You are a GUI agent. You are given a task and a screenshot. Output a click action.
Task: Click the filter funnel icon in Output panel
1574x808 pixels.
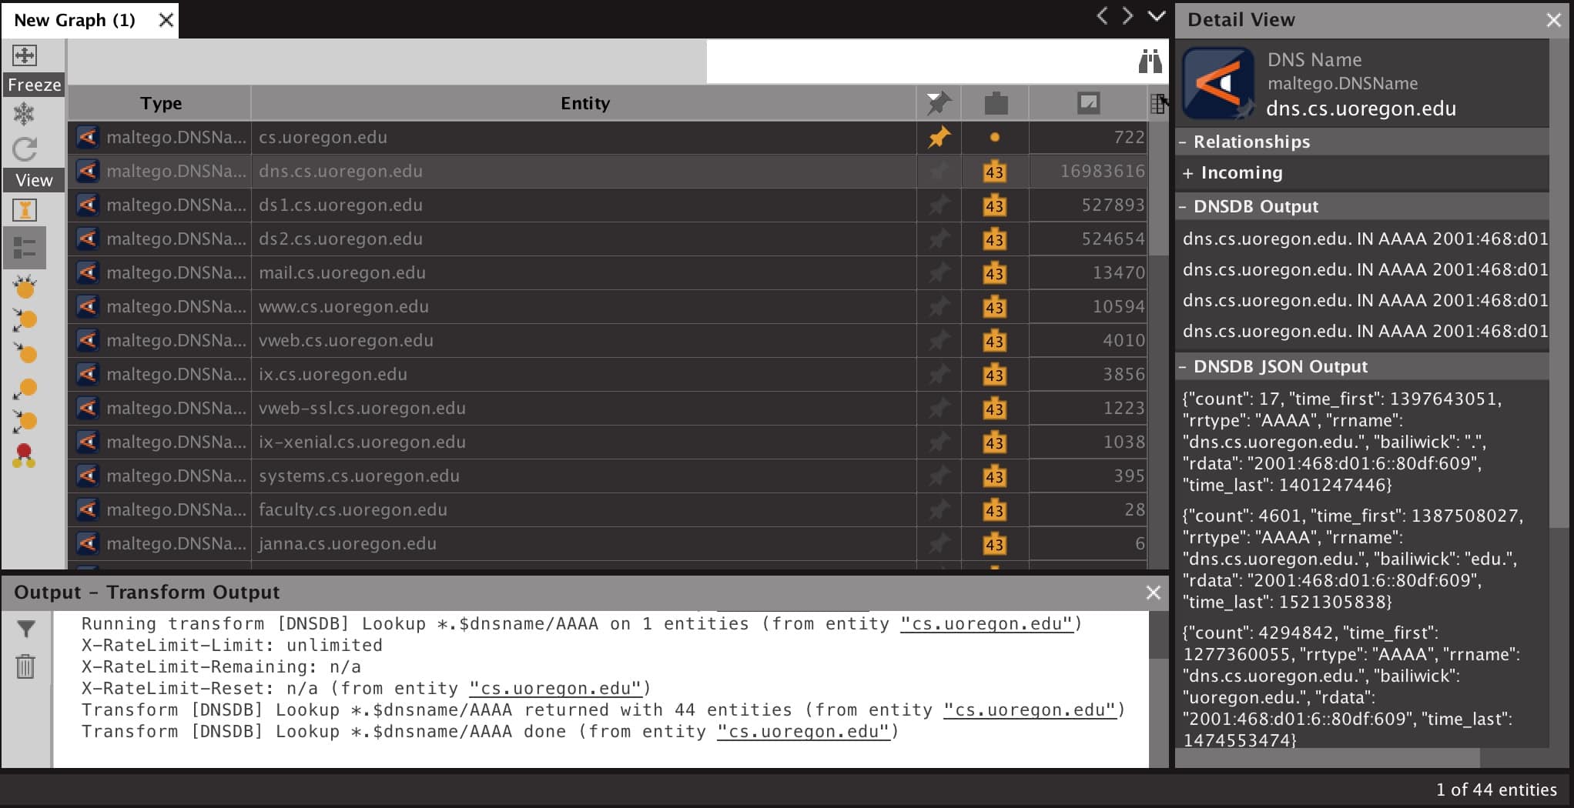pyautogui.click(x=25, y=629)
